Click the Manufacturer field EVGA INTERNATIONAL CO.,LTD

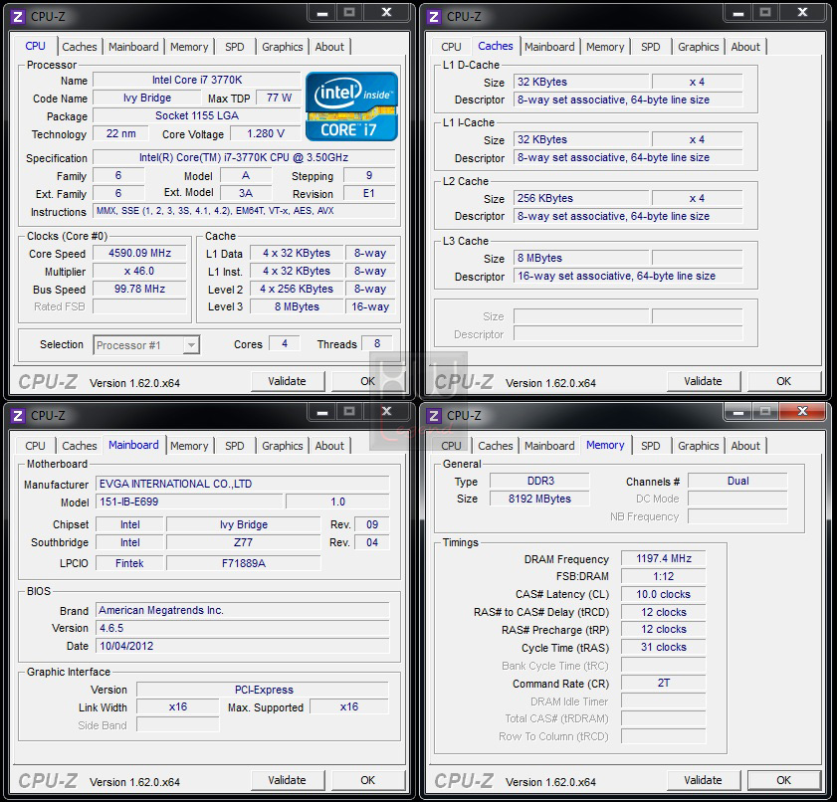tap(243, 484)
